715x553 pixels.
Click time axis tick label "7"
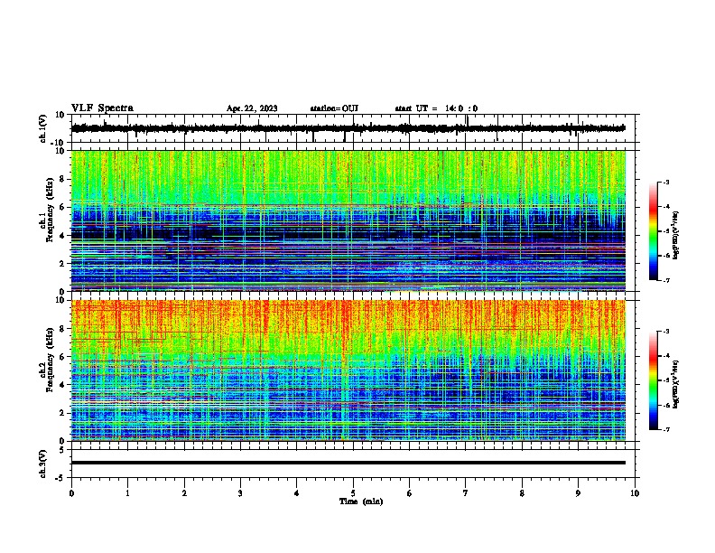pyautogui.click(x=466, y=493)
